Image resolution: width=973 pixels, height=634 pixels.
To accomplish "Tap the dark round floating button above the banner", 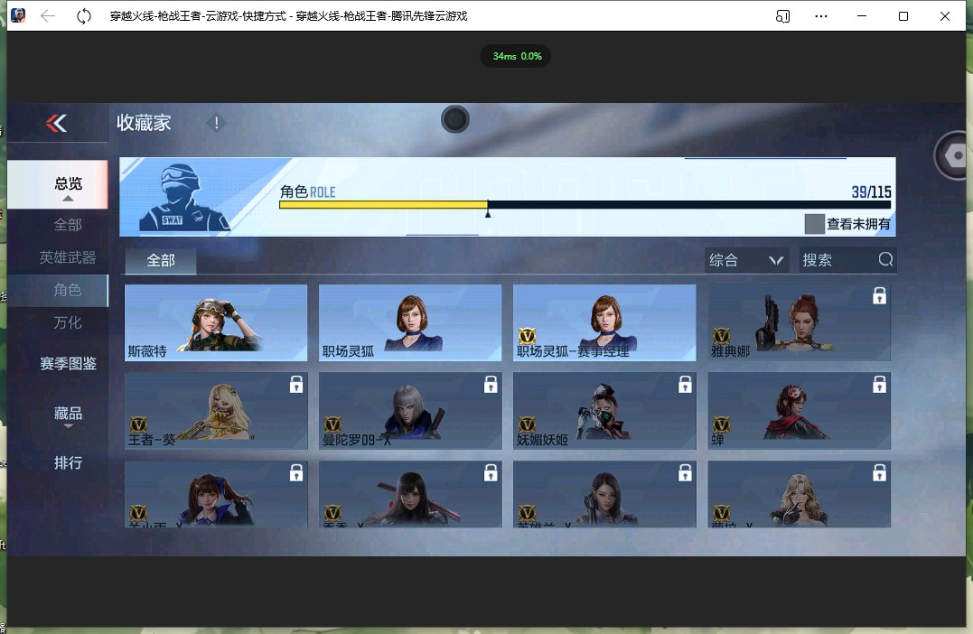I will pos(454,119).
